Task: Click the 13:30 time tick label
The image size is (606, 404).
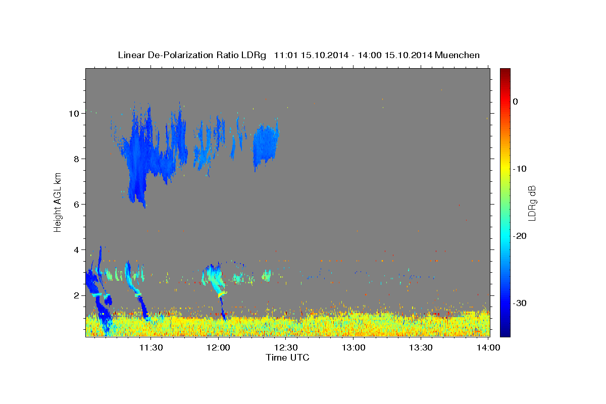Action: point(421,347)
